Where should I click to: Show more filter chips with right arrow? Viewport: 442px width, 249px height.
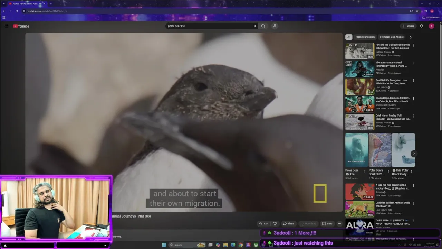tap(411, 37)
